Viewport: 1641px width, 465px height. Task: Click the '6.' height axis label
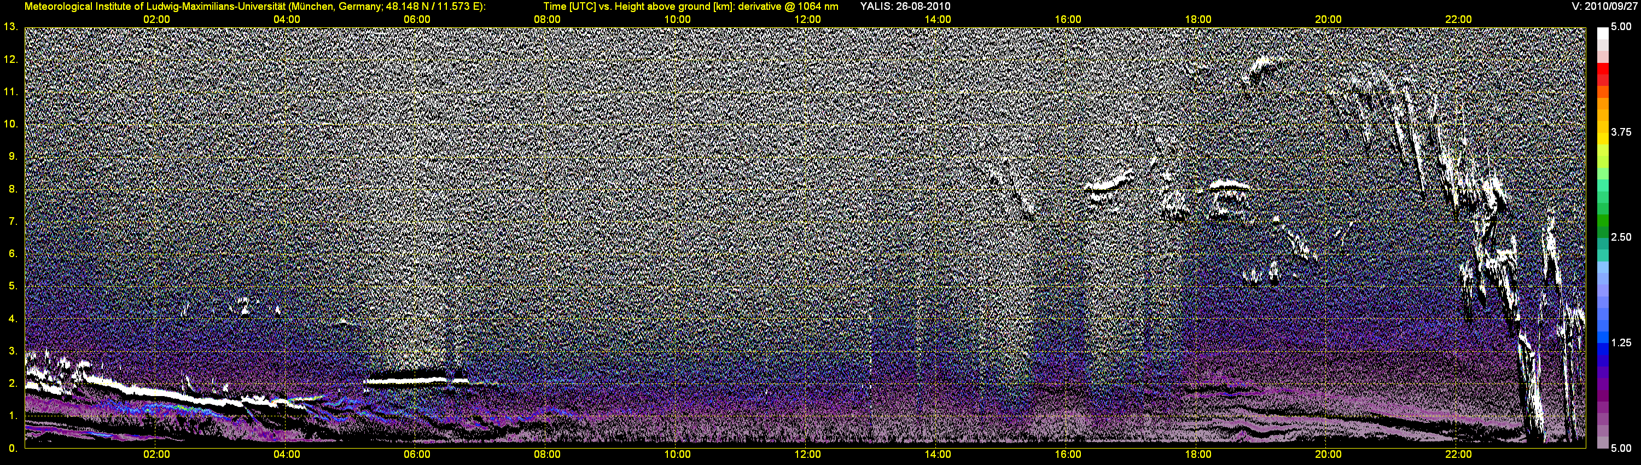click(x=13, y=253)
